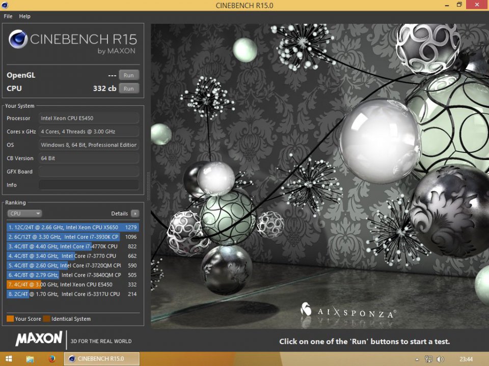This screenshot has height=366, width=489.
Task: Select ranking row 1 Xeon X5650
Action: click(x=72, y=227)
